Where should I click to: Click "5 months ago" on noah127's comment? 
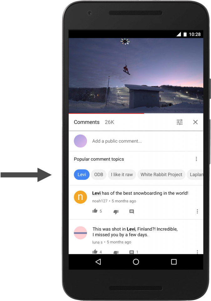point(124,201)
